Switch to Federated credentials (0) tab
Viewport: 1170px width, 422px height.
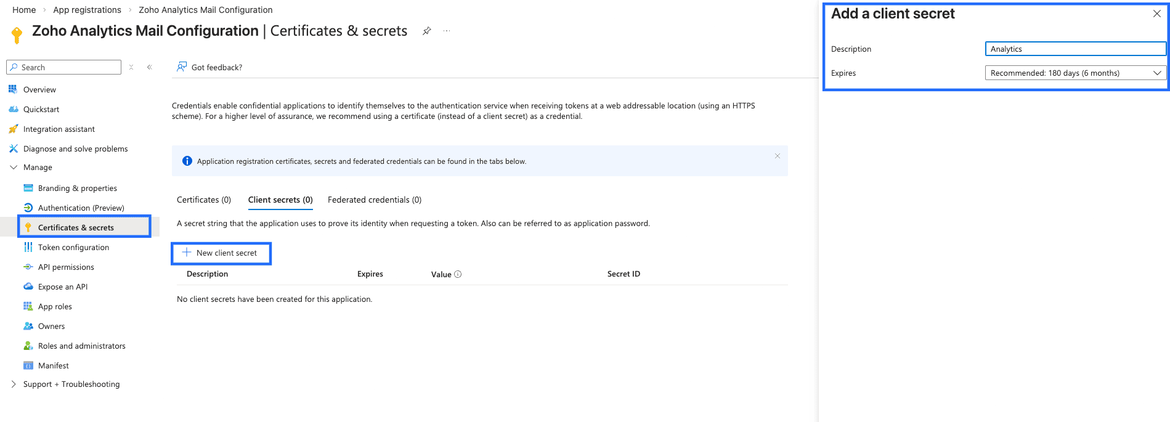375,200
